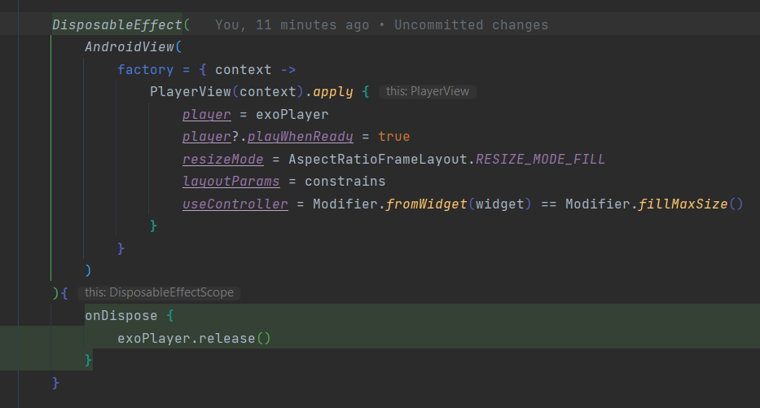Click the fromWidget function call
The image size is (760, 408).
[x=426, y=204]
